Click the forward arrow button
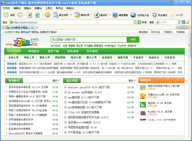Viewport: 192px width, 141px height. click(x=20, y=15)
